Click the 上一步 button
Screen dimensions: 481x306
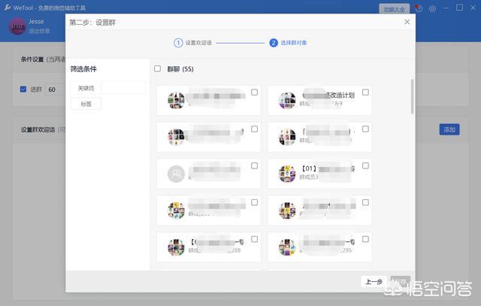pyautogui.click(x=374, y=282)
